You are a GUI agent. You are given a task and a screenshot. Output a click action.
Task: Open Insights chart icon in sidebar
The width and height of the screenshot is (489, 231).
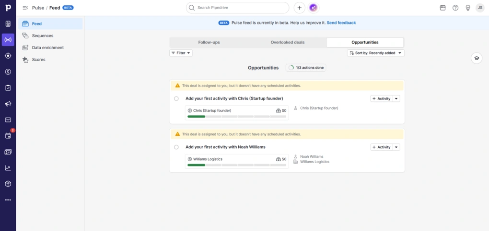pyautogui.click(x=8, y=168)
